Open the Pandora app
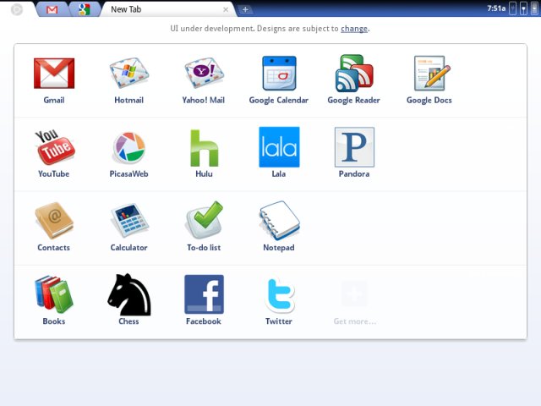Image resolution: width=541 pixels, height=406 pixels. 354,148
